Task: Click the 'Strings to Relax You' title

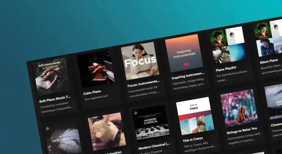Action: click(242, 131)
